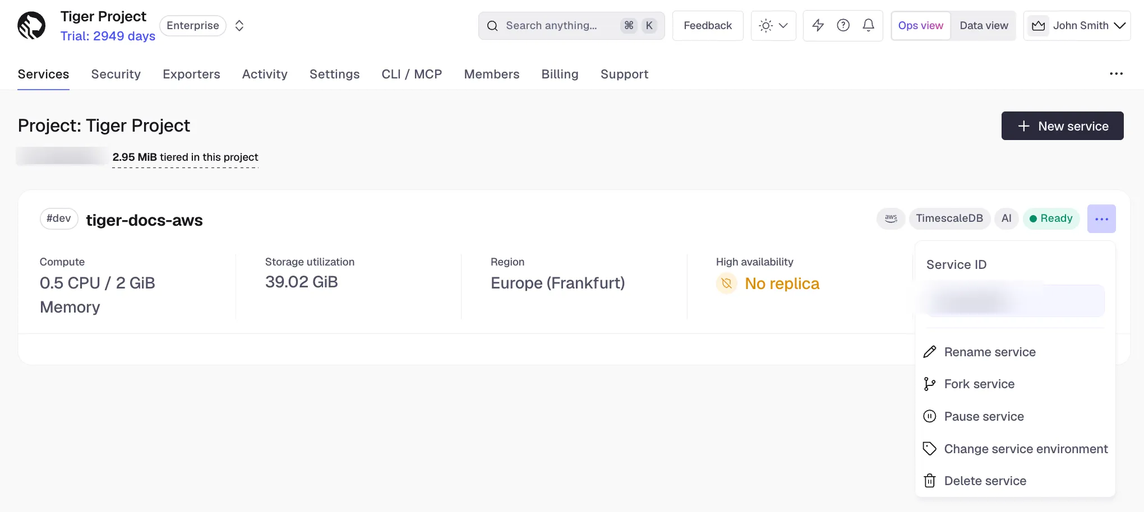Image resolution: width=1144 pixels, height=512 pixels.
Task: Open the Exporters tab
Action: pos(191,75)
